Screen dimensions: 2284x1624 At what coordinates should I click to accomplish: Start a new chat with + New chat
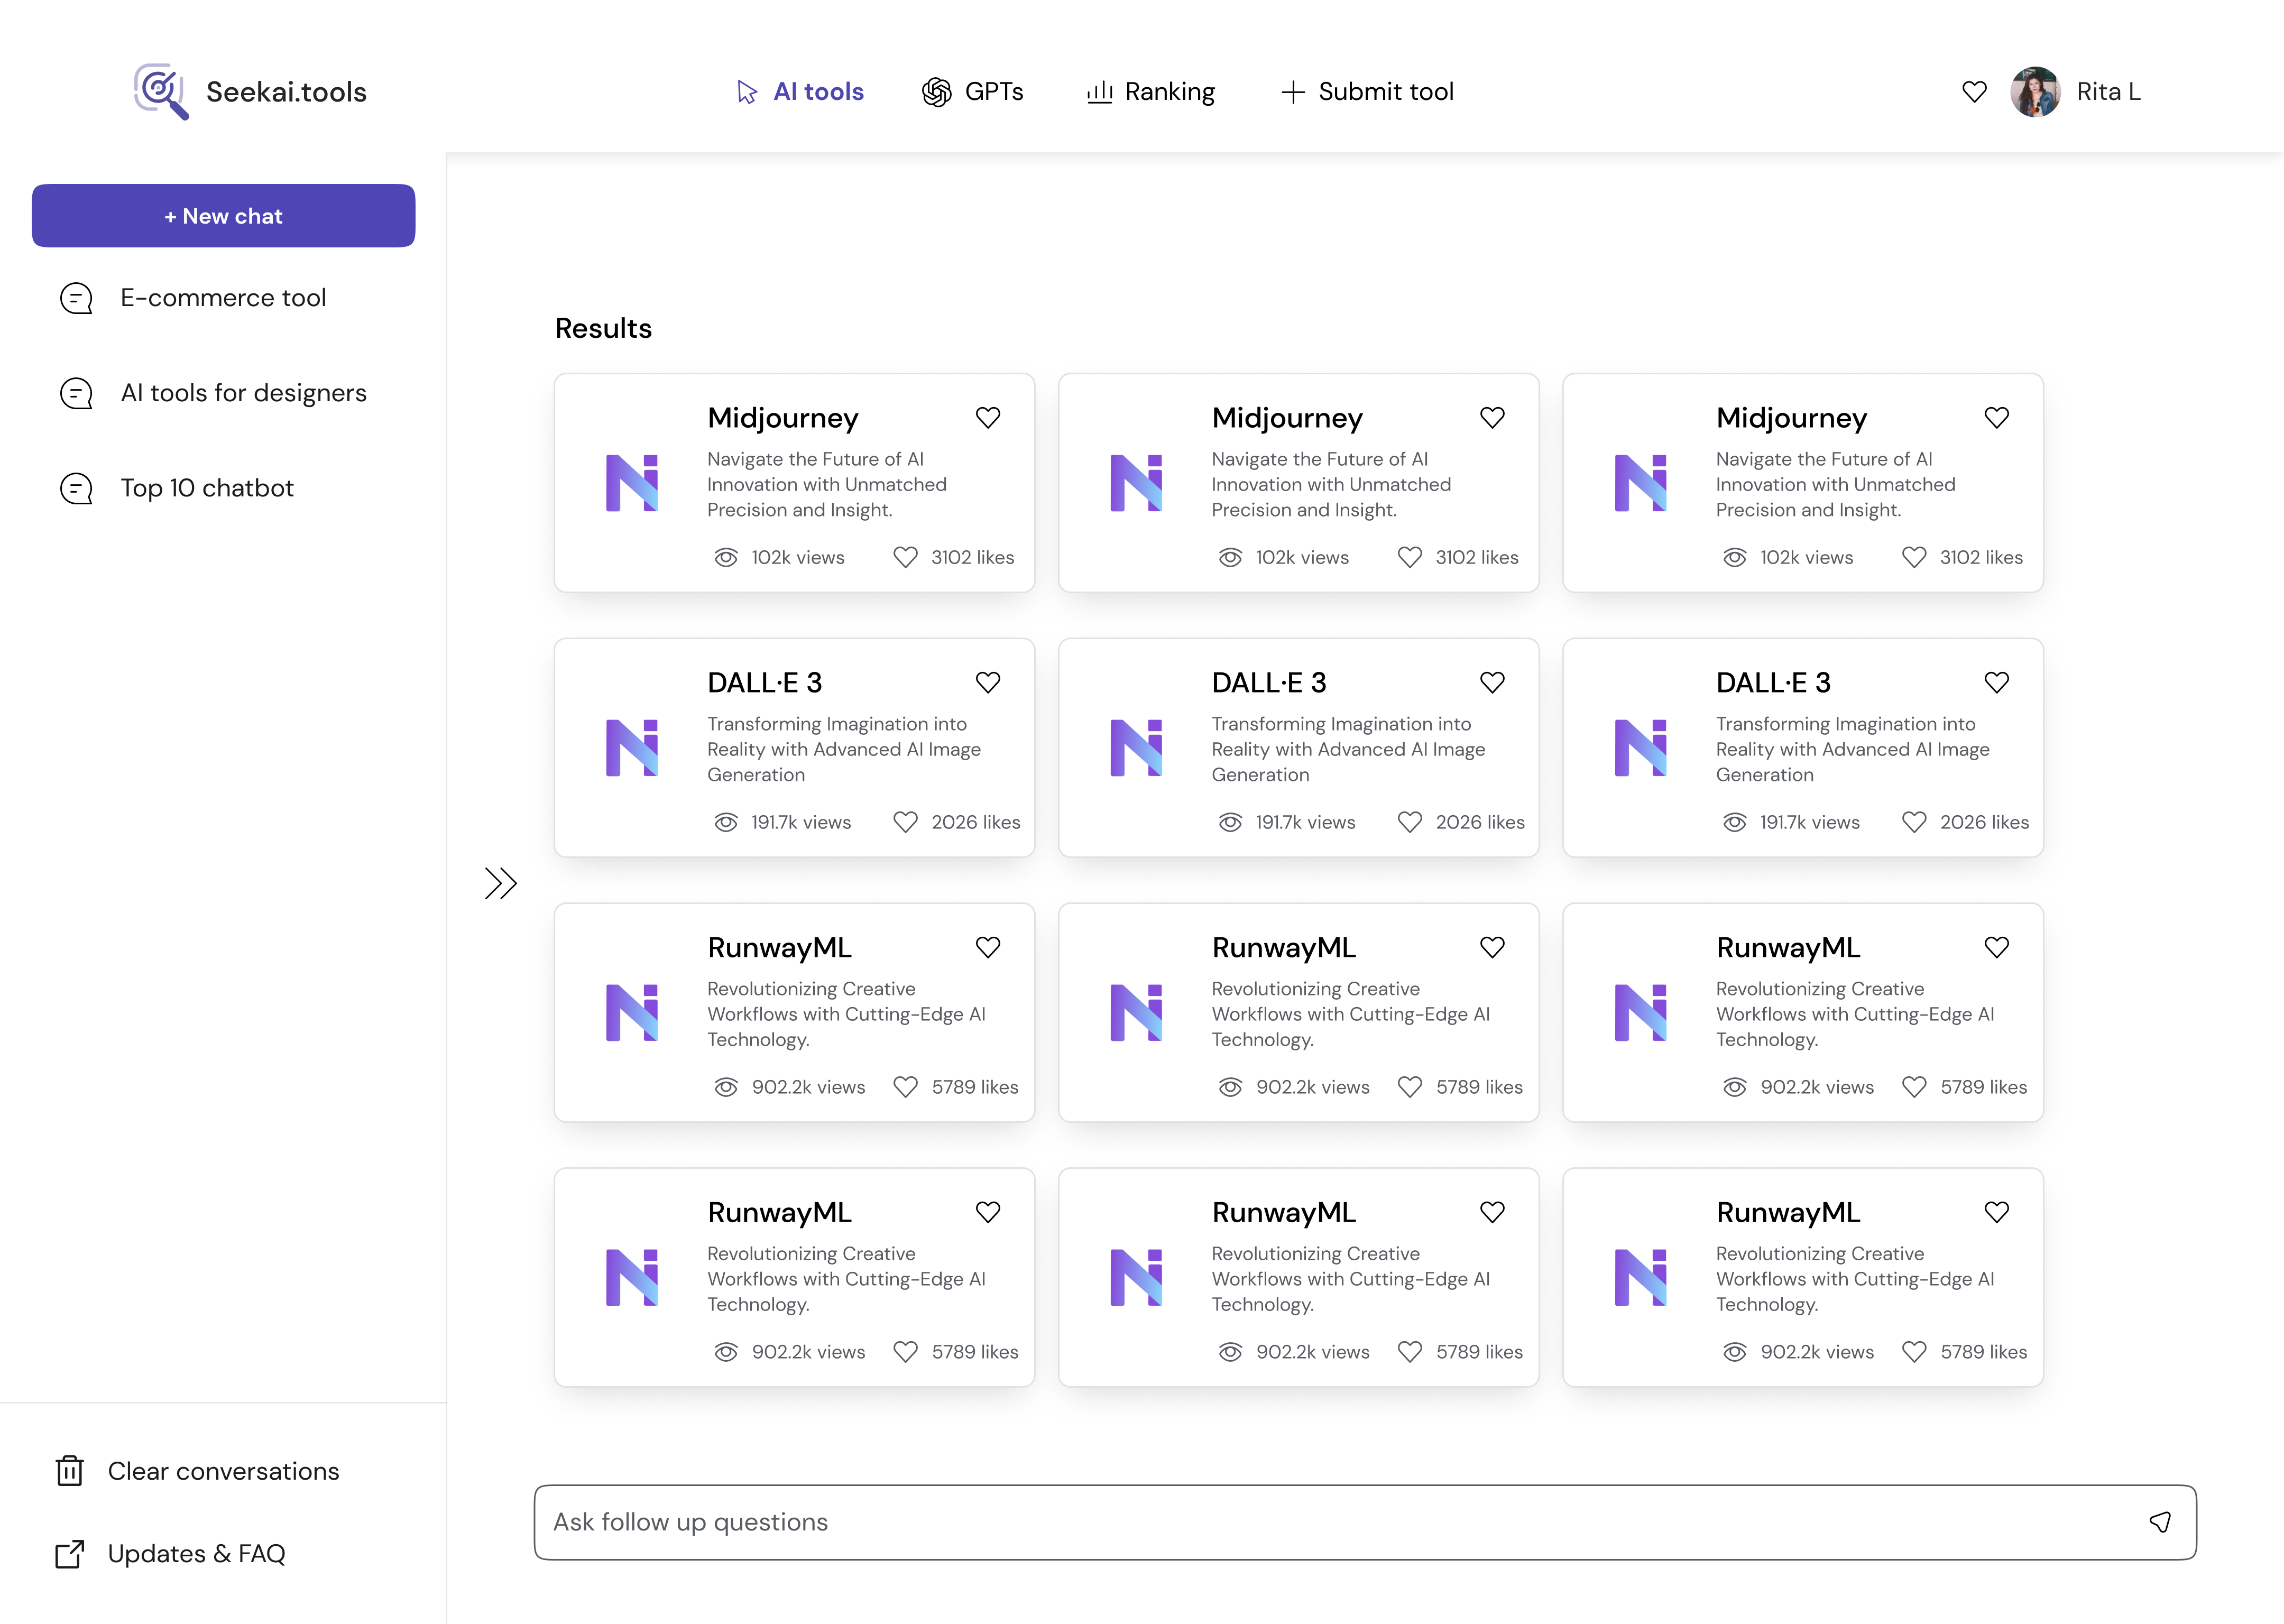pos(223,216)
